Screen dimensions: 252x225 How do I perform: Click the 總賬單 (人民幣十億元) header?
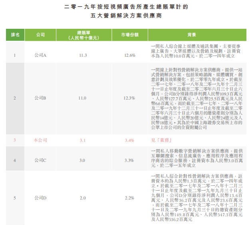(x=84, y=35)
